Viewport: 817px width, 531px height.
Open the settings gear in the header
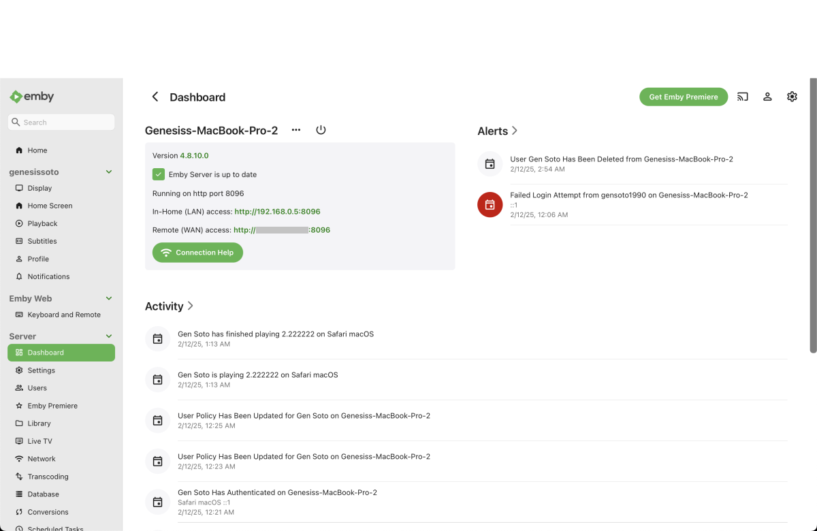[792, 97]
